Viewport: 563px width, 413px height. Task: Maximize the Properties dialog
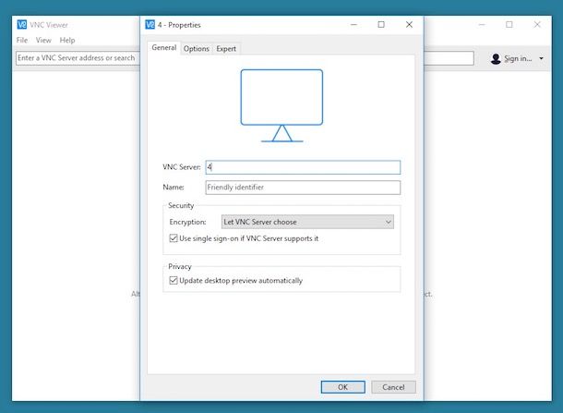381,24
